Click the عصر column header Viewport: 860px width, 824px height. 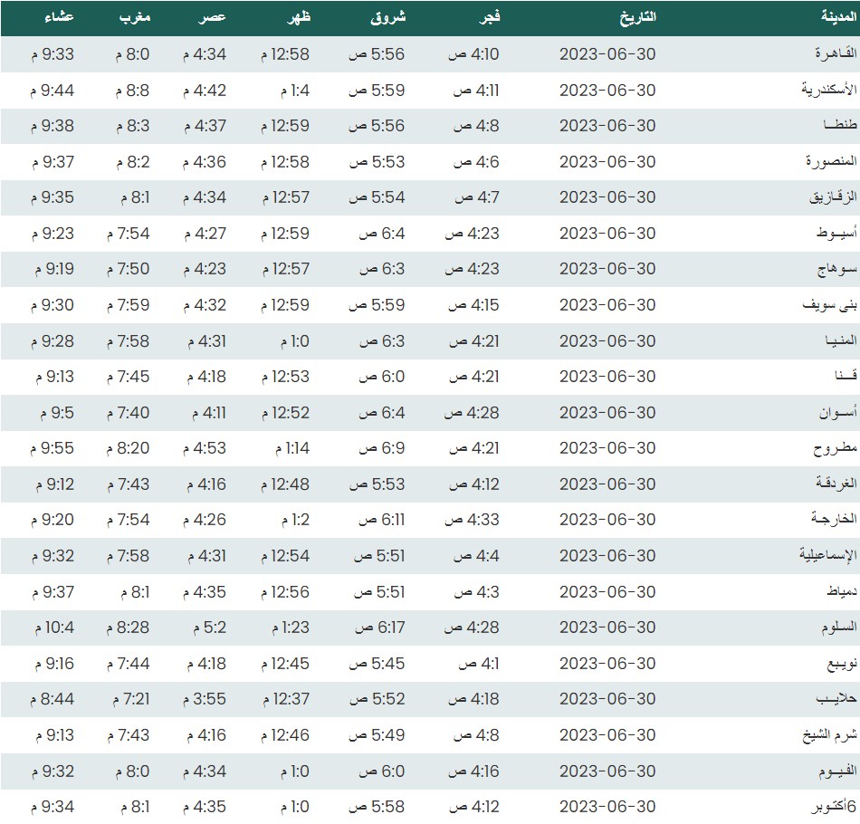(x=213, y=18)
